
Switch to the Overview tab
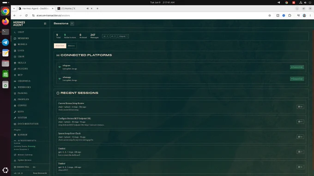pos(60,45)
